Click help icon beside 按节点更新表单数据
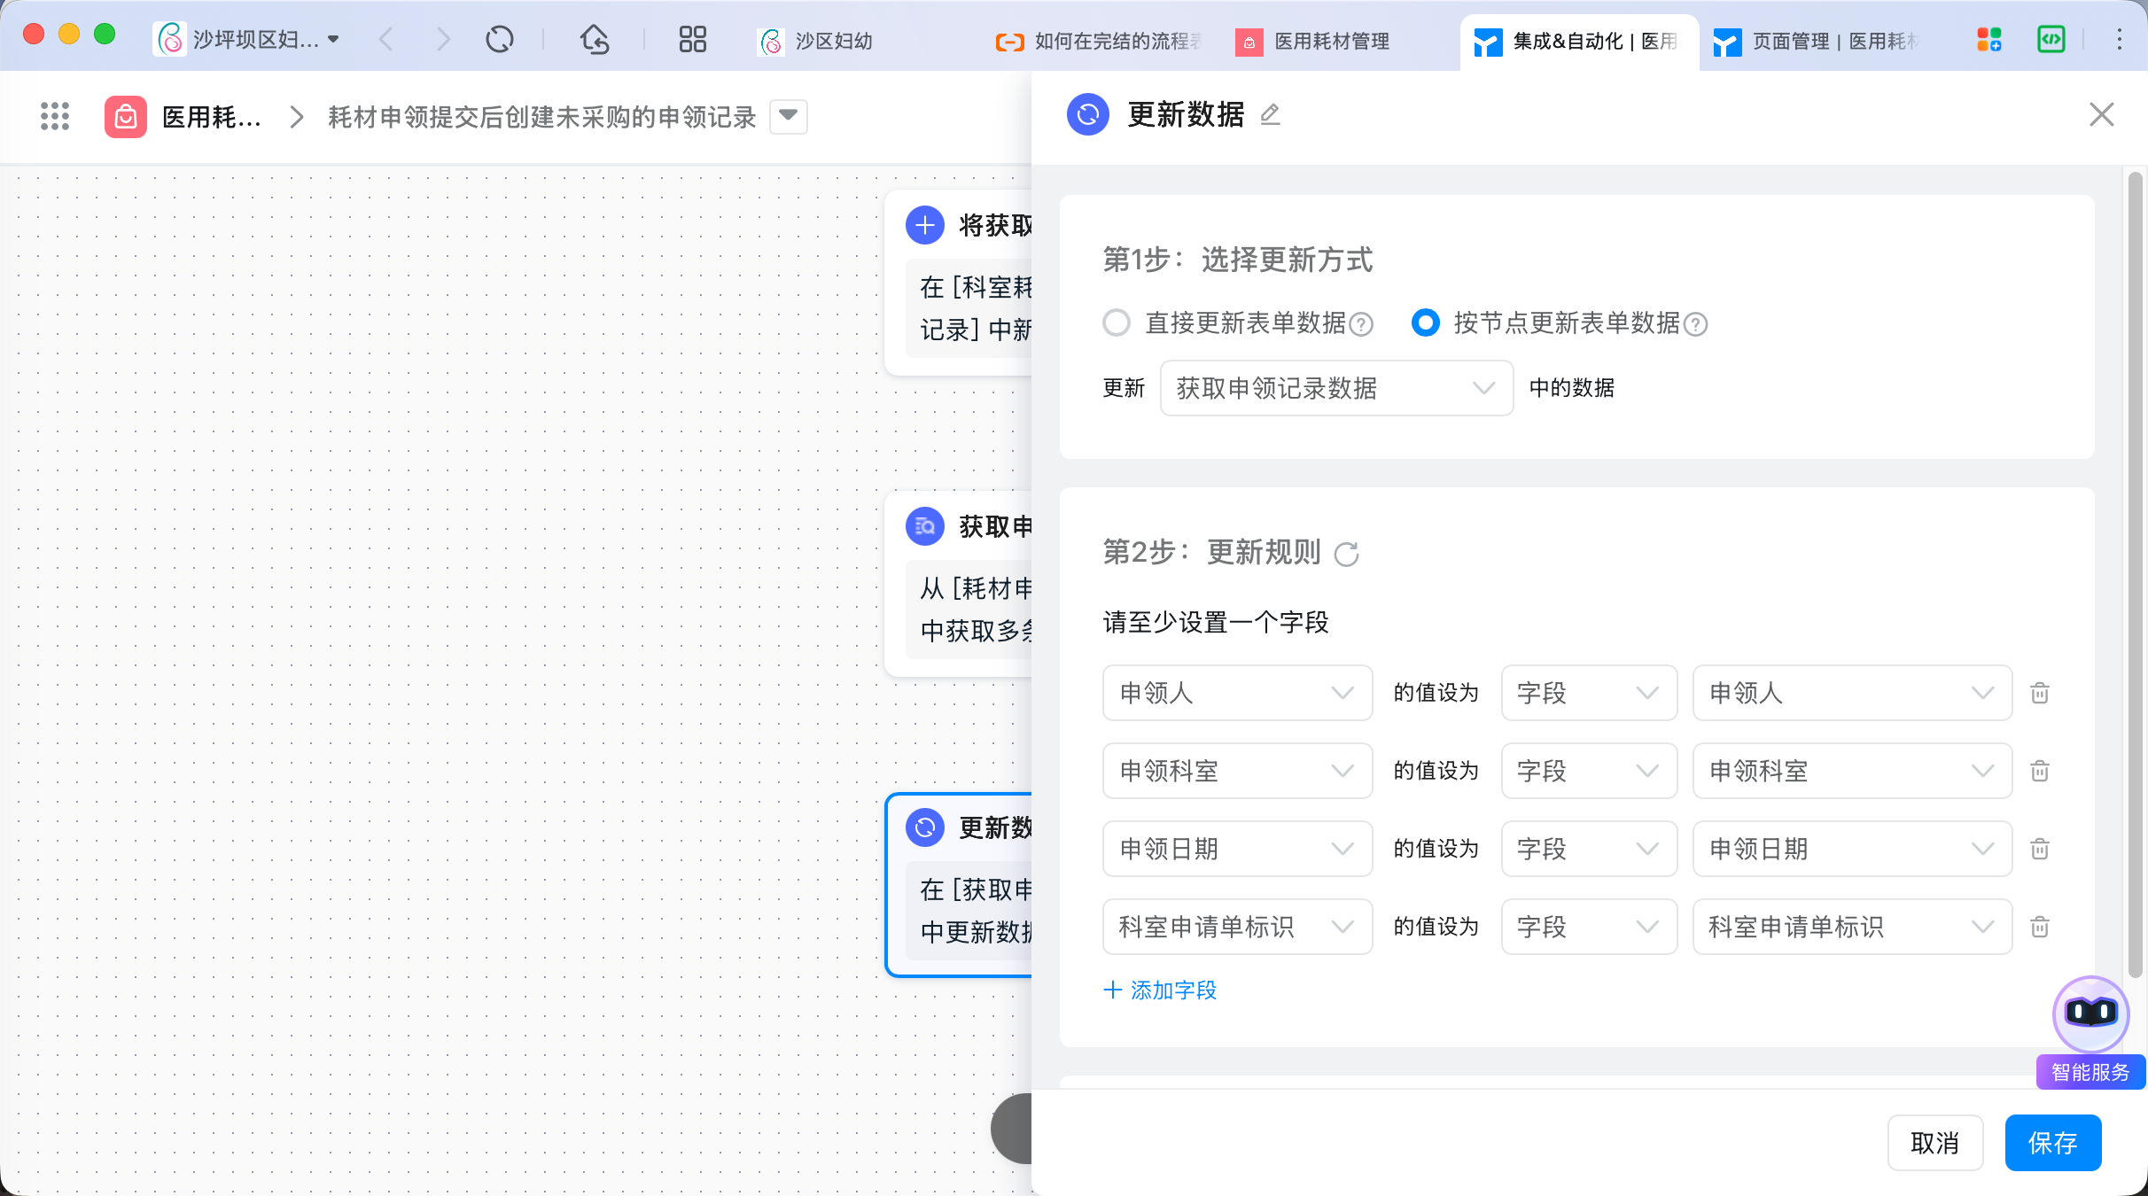Viewport: 2148px width, 1196px height. 1695,324
